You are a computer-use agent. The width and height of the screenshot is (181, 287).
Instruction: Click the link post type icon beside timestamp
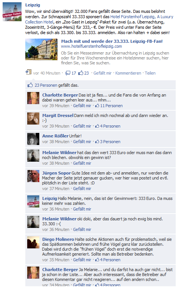tap(28, 72)
